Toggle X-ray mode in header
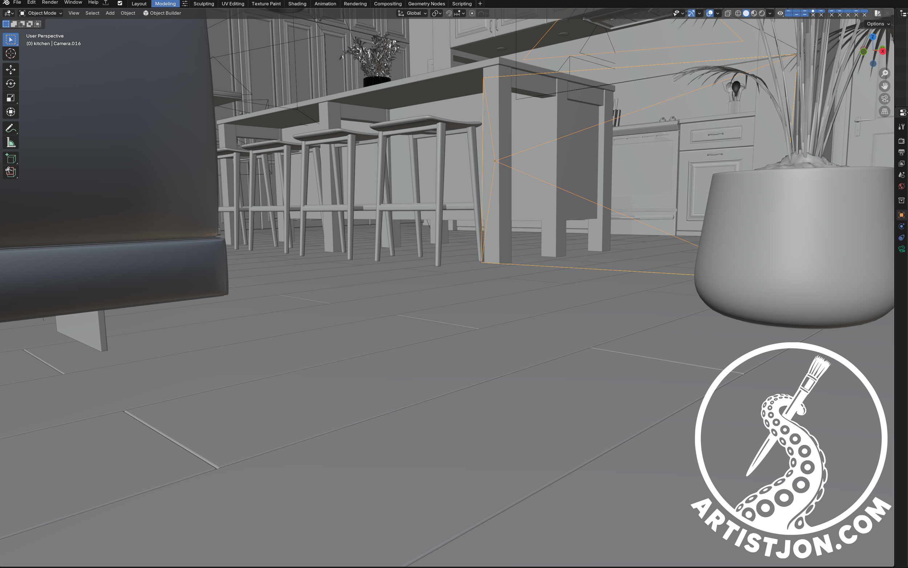This screenshot has width=908, height=568. [x=728, y=13]
